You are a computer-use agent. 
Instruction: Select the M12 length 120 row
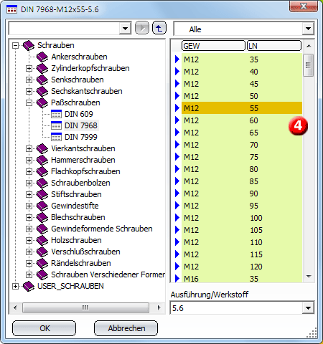coord(242,267)
